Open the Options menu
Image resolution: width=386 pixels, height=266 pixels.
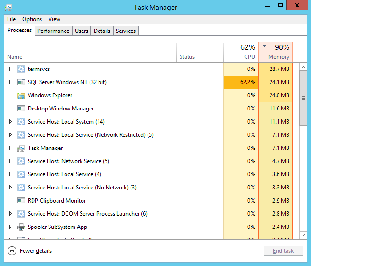pyautogui.click(x=32, y=19)
